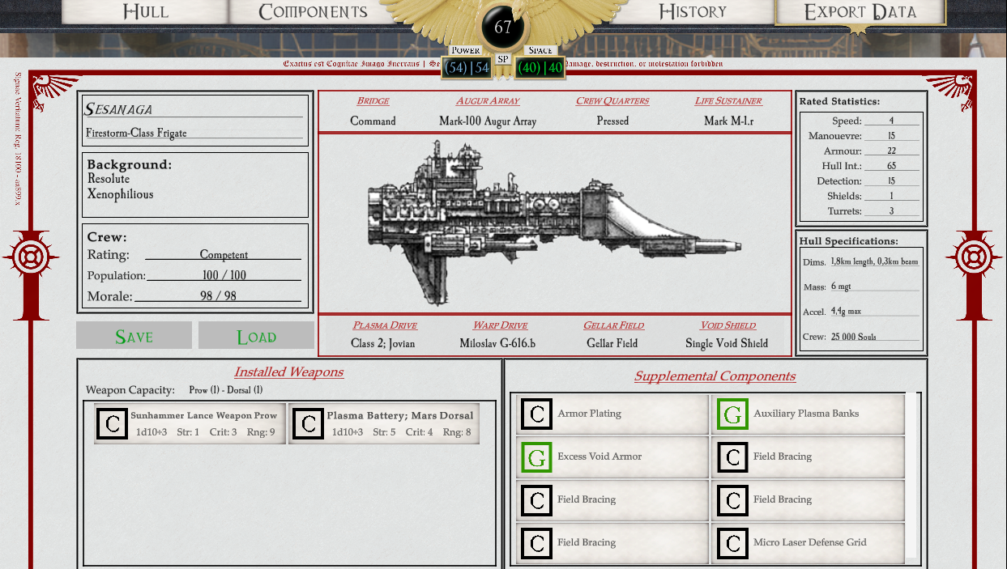Click the Pressed crew quarters value

(x=612, y=121)
